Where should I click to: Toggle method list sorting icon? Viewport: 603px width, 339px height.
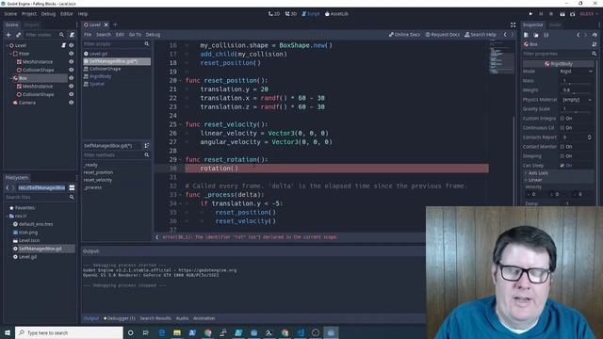point(147,146)
